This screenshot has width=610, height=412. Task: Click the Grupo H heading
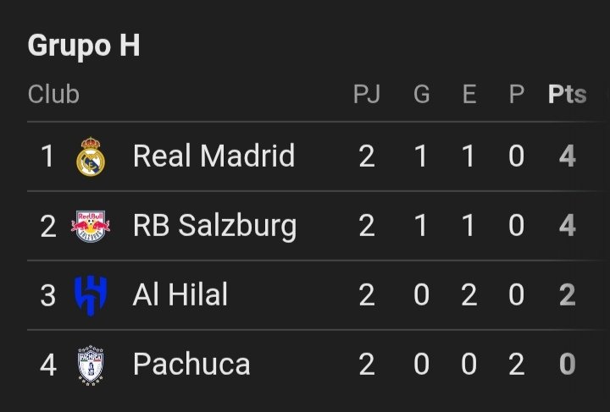[x=84, y=47]
